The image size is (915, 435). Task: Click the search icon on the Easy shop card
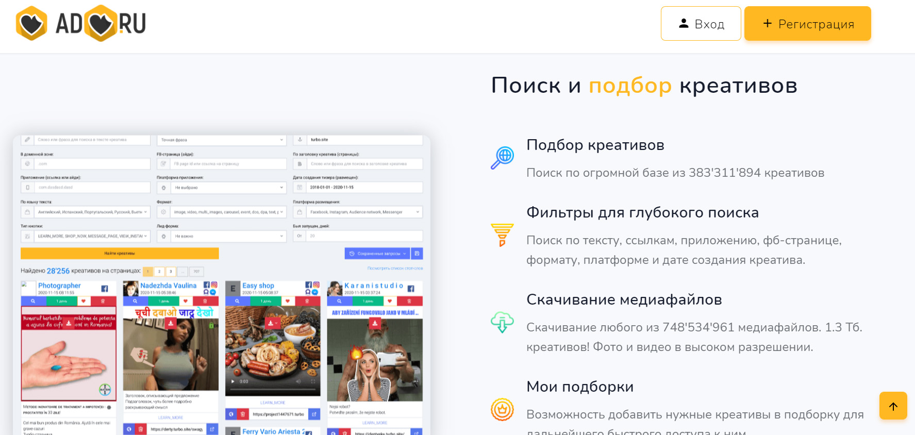tap(237, 301)
